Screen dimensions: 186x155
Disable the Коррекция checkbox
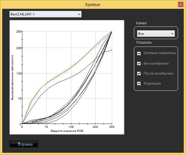tap(139, 83)
